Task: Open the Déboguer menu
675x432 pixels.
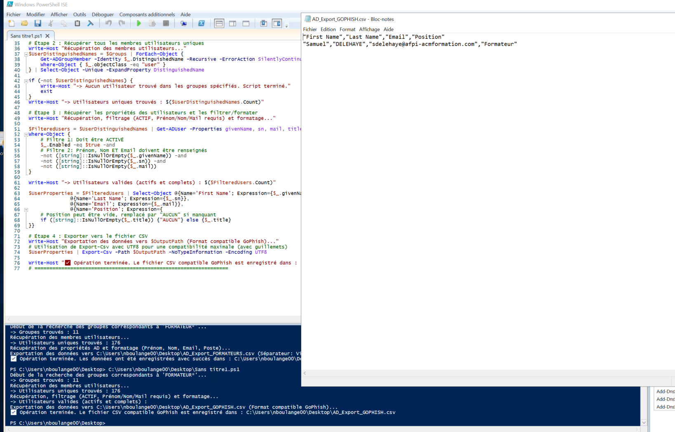Action: click(x=103, y=14)
